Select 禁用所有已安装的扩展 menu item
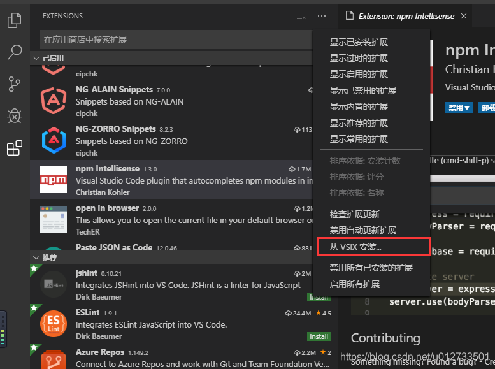495x369 pixels. pos(371,268)
